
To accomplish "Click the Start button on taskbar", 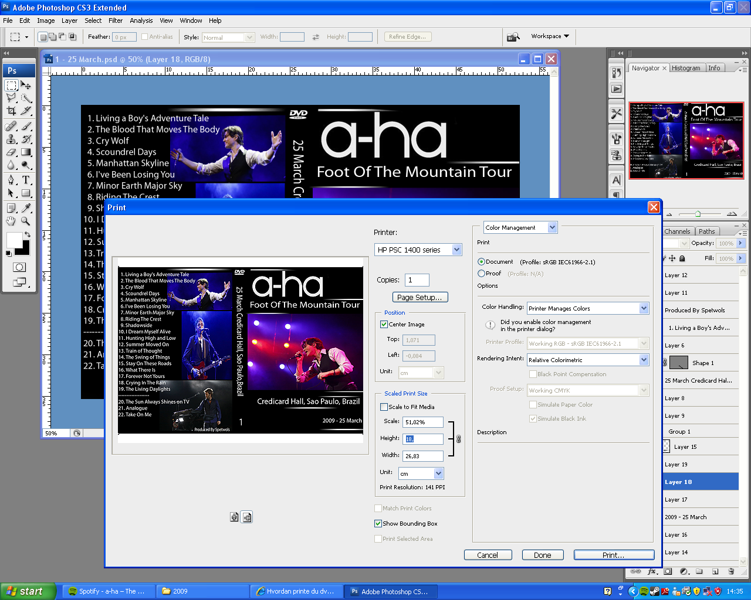I will click(28, 591).
